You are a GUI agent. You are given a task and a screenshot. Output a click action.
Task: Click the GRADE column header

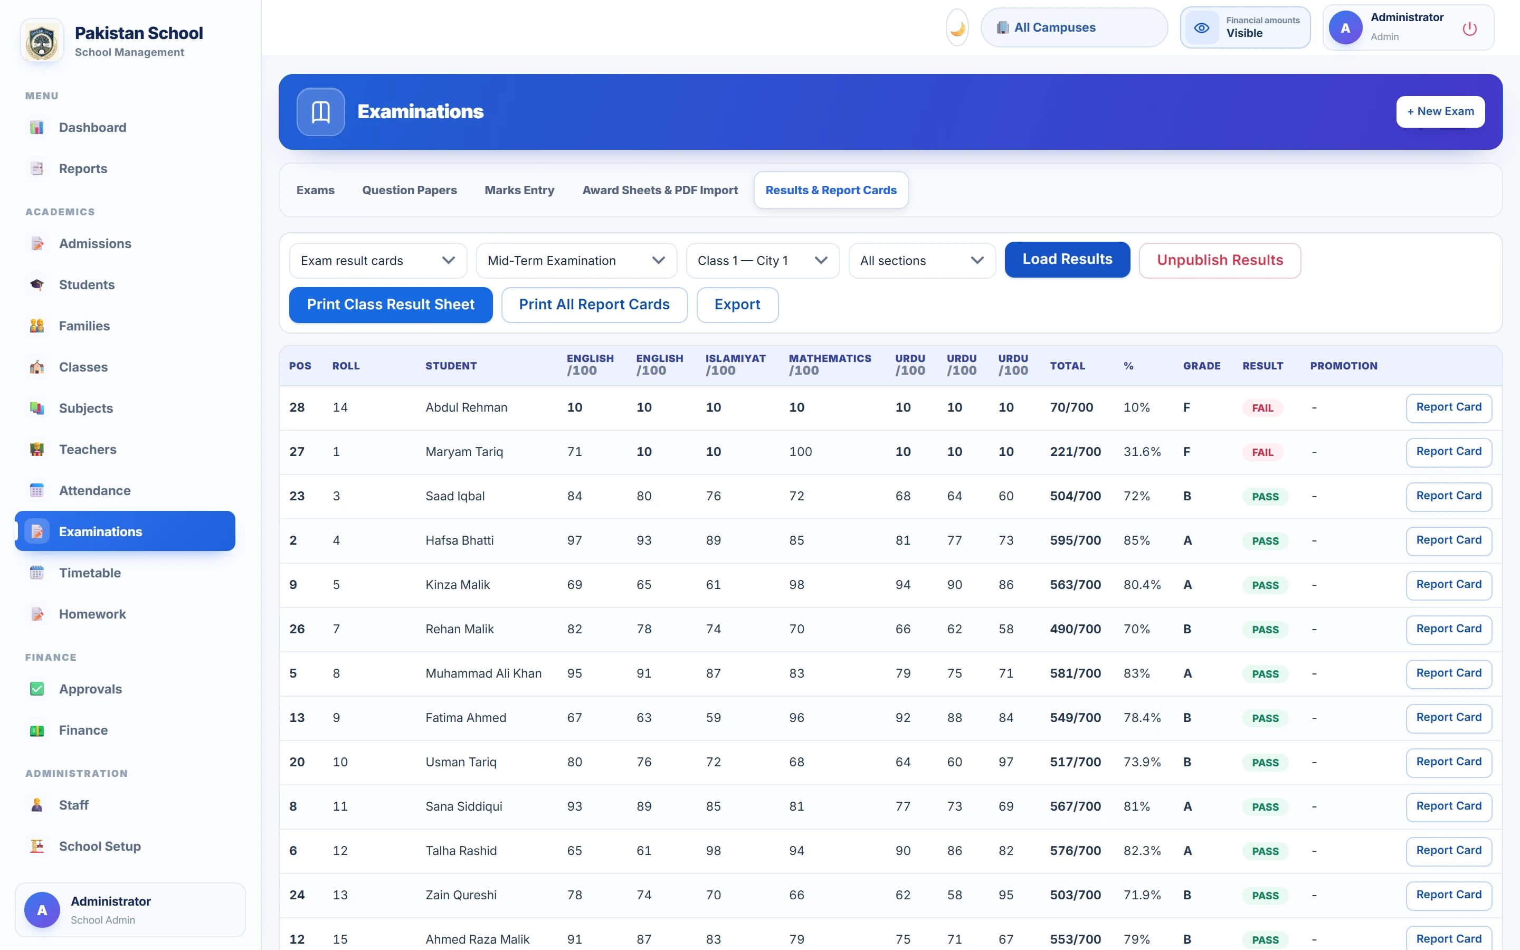point(1202,366)
